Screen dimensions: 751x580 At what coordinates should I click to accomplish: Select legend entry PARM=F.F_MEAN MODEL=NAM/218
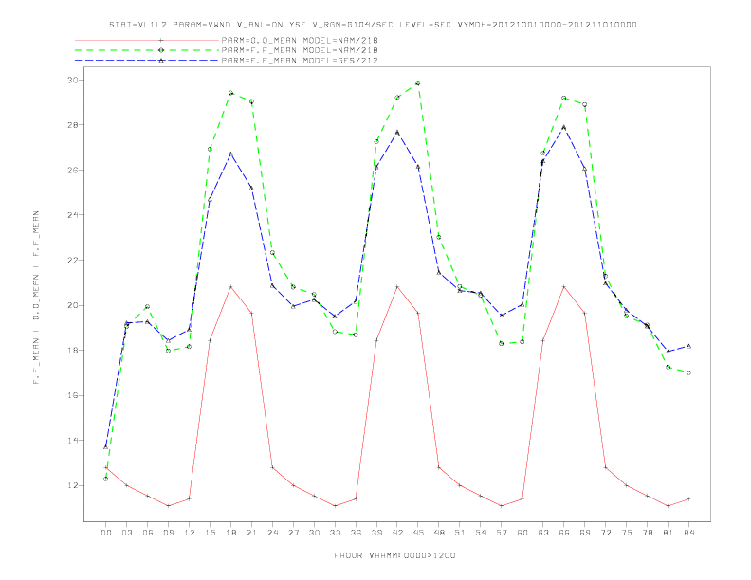pos(300,50)
